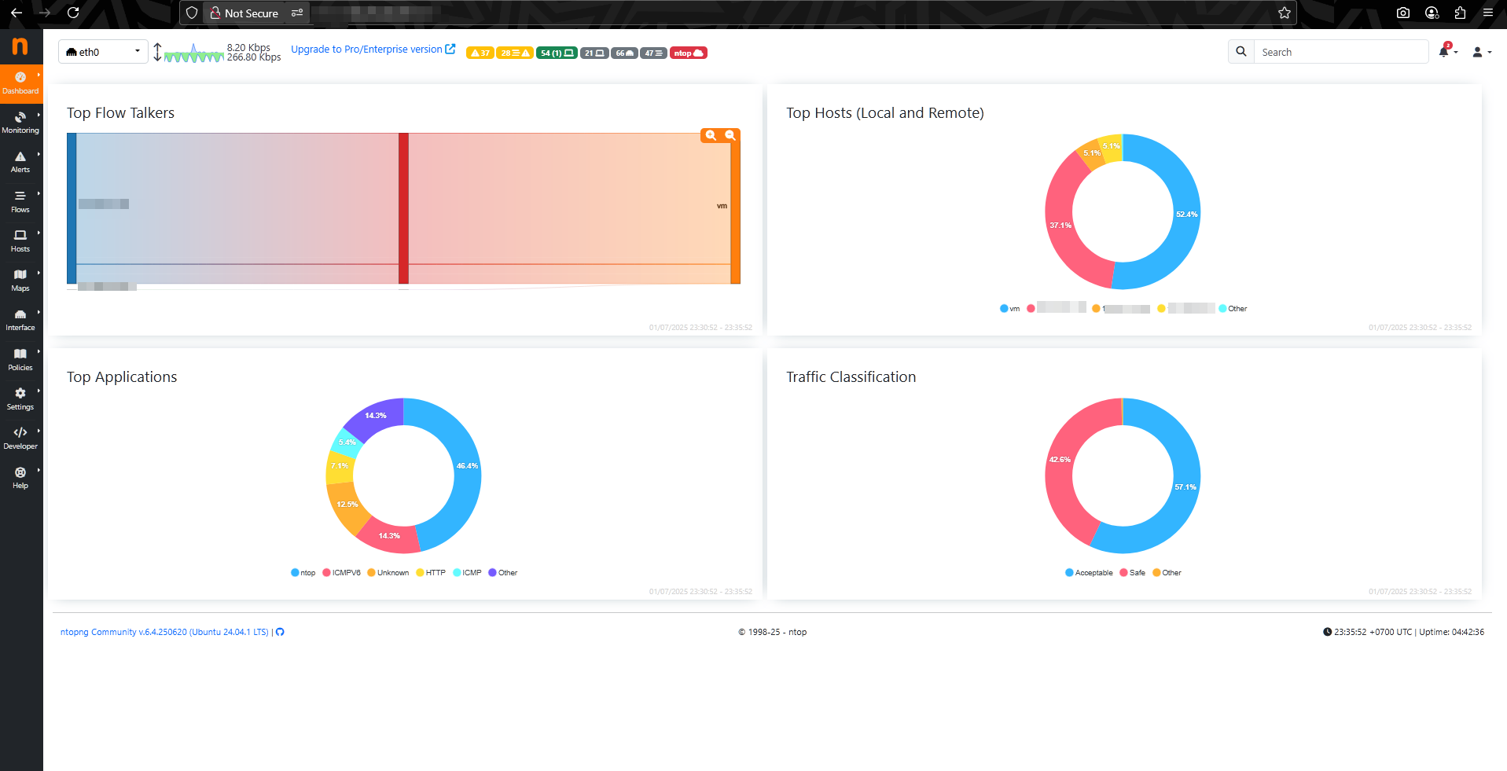Click the Developer code icon in sidebar
1507x771 pixels.
[20, 432]
